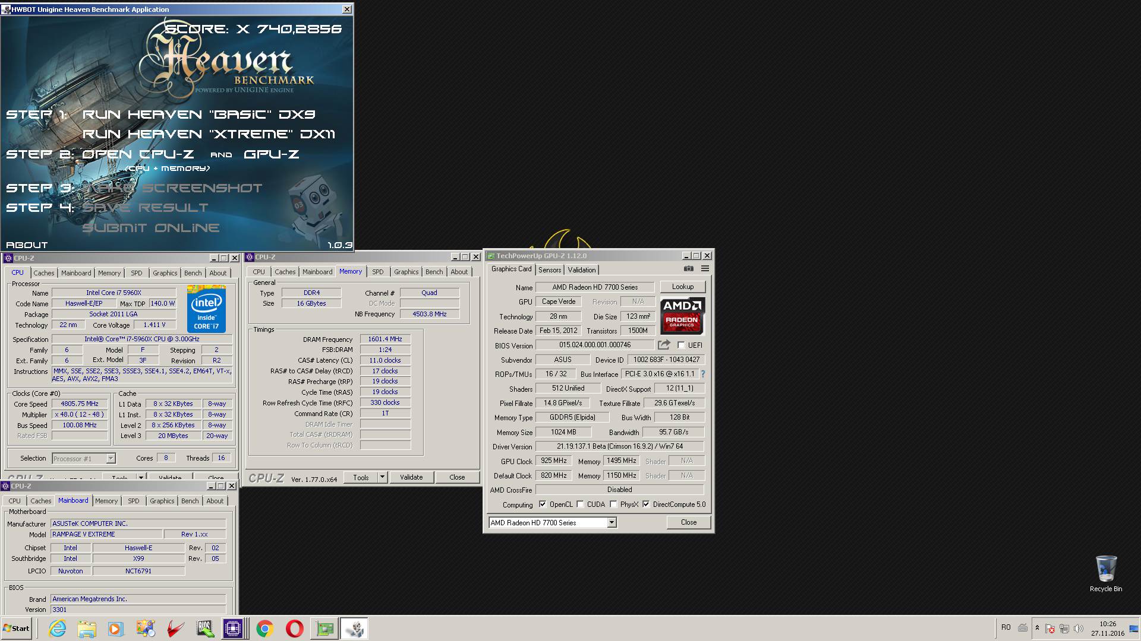Select the Recycle Bin desktop icon
Screen dimensions: 1141x641
[x=1106, y=573]
